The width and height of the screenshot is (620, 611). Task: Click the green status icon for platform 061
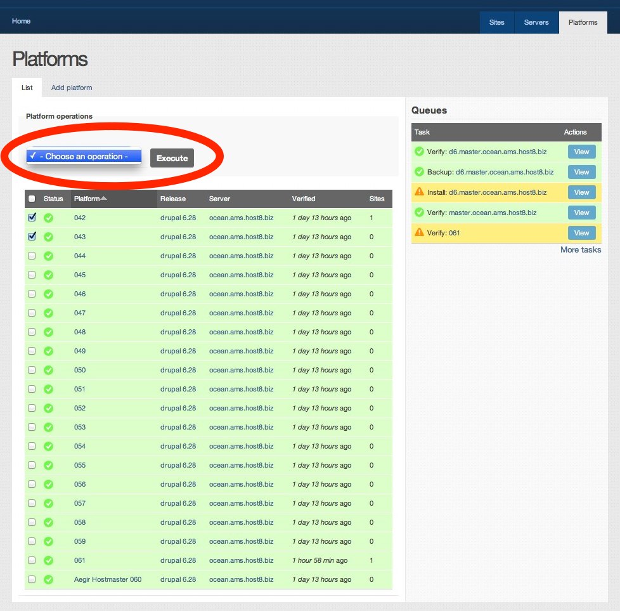pyautogui.click(x=48, y=560)
